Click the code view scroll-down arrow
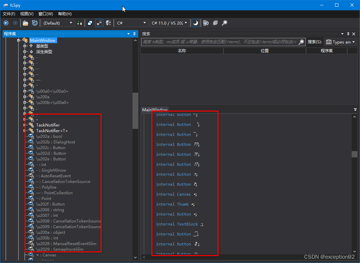 [x=354, y=251]
